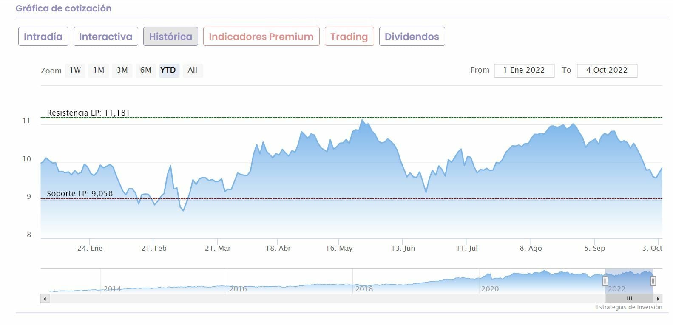Viewport: 673px width, 325px height.
Task: Switch to the Trading tab
Action: tap(349, 37)
